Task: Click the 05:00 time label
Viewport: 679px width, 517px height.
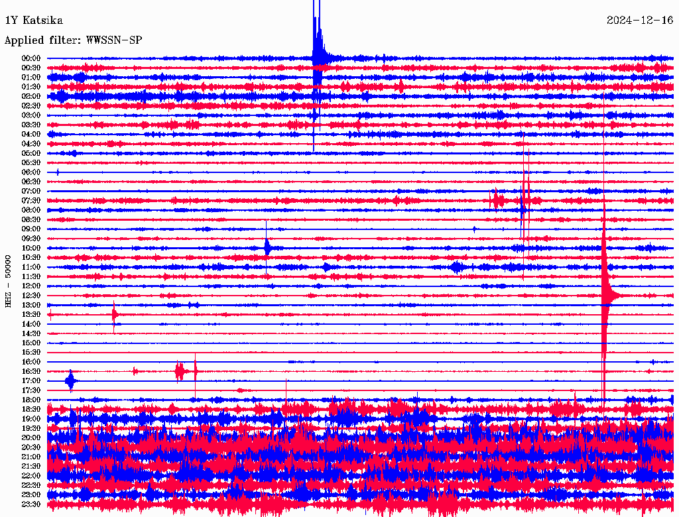Action: tap(31, 153)
